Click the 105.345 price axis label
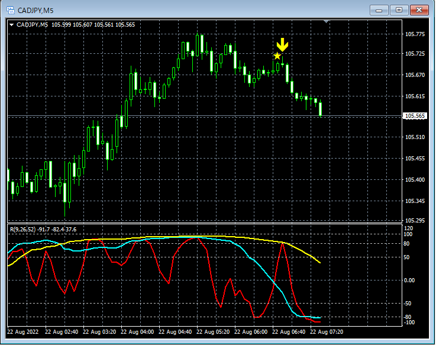Screen dimensions: 436x345 click(x=415, y=201)
